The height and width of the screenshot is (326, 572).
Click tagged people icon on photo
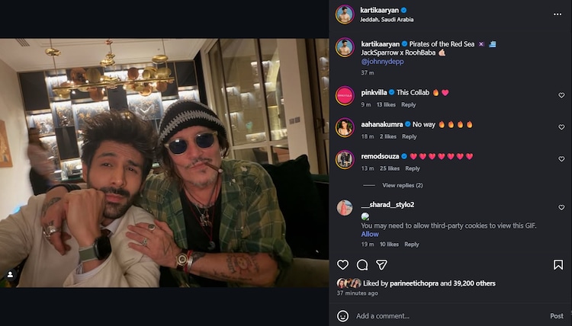pyautogui.click(x=10, y=274)
